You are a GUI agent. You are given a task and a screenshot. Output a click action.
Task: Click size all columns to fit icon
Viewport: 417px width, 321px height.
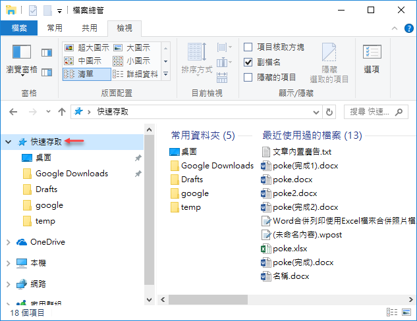click(x=222, y=78)
